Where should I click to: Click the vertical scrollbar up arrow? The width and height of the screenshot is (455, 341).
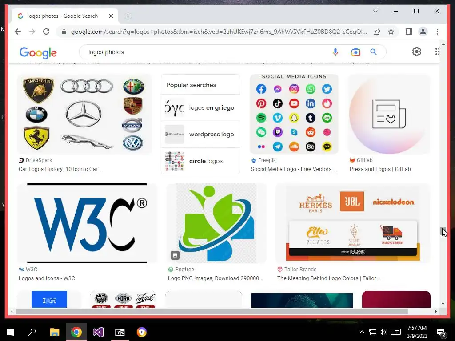443,44
